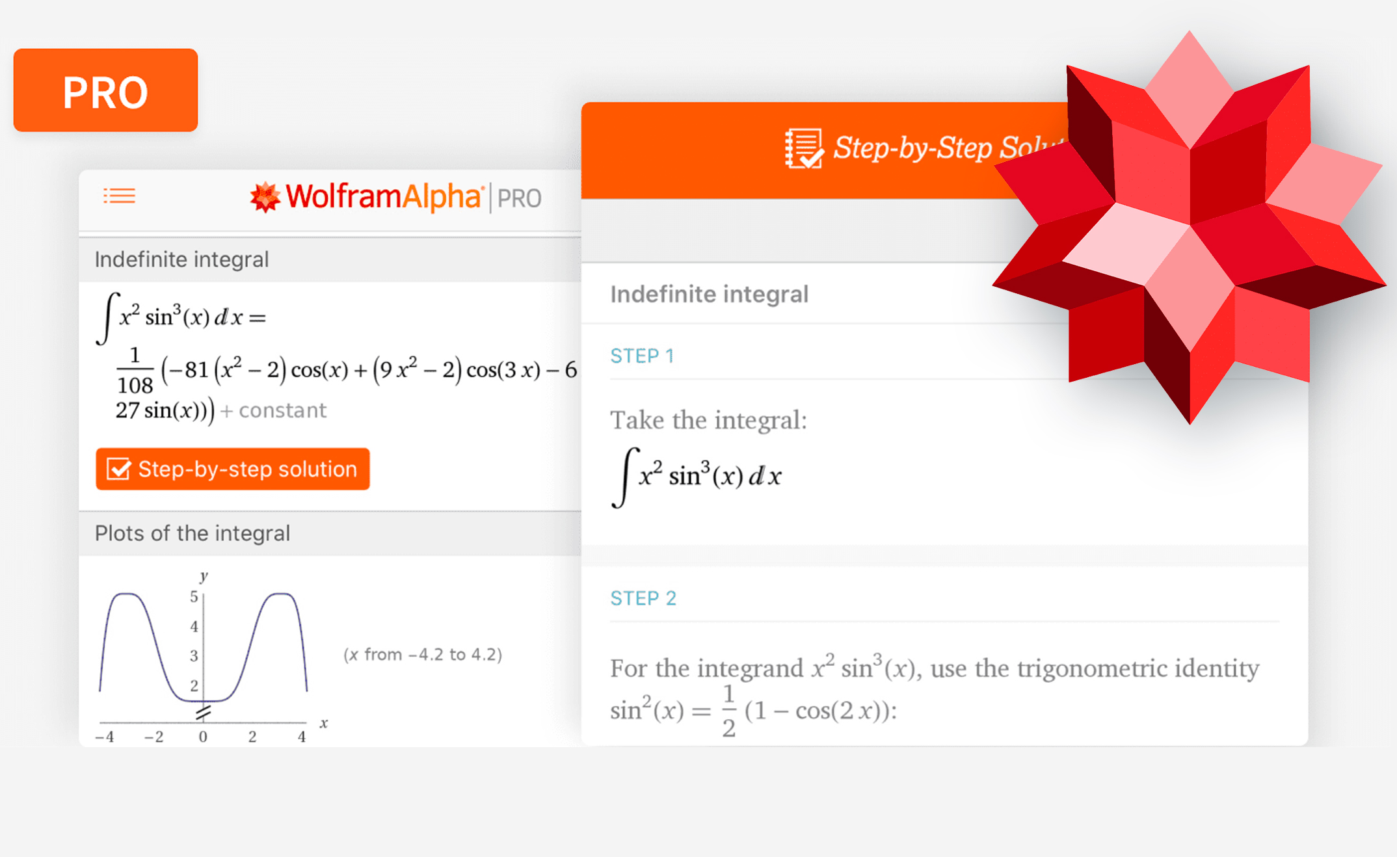Select the STEP 1 heading

click(x=641, y=356)
